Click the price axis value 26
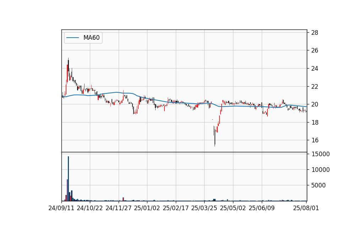Image resolution: width=341 pixels, height=245 pixels. coord(315,50)
